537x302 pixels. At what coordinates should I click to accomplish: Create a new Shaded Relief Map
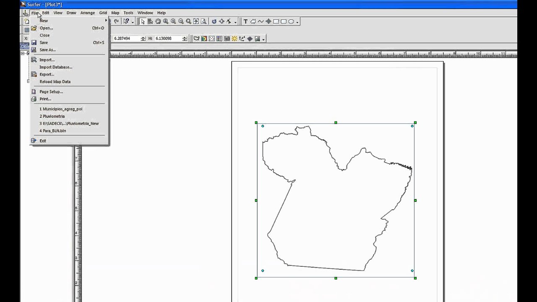[234, 39]
